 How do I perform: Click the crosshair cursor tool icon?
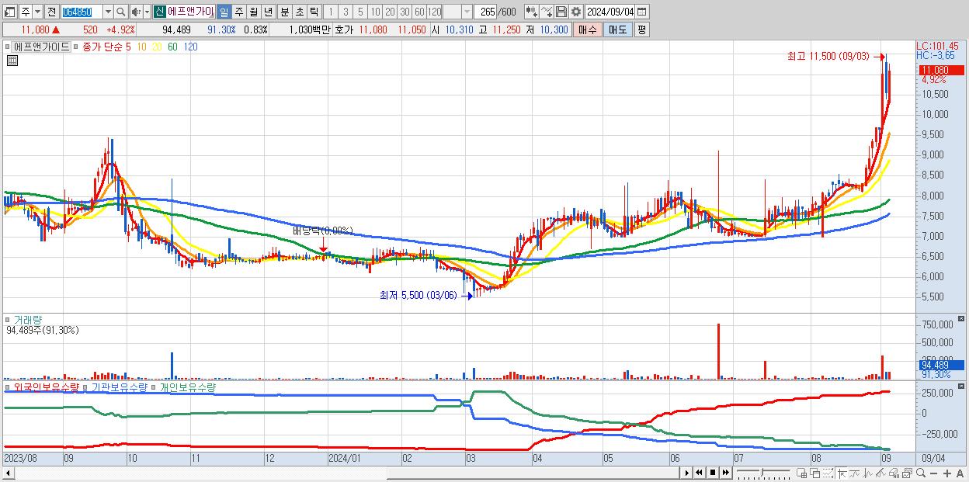point(842,473)
